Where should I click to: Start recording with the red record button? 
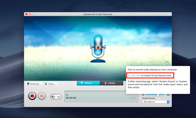pos(32,96)
